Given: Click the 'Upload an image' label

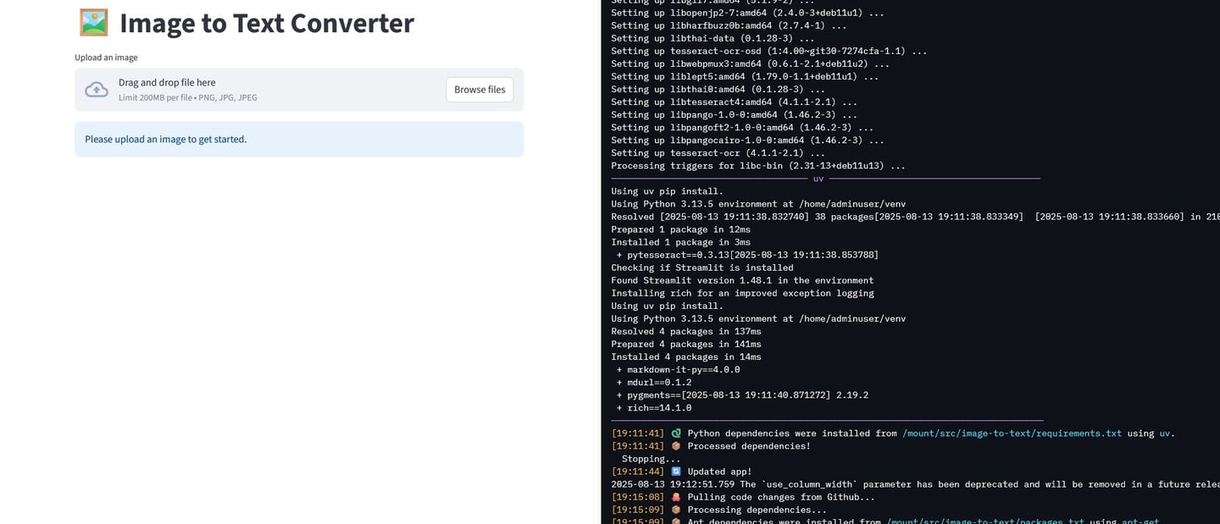Looking at the screenshot, I should (106, 58).
